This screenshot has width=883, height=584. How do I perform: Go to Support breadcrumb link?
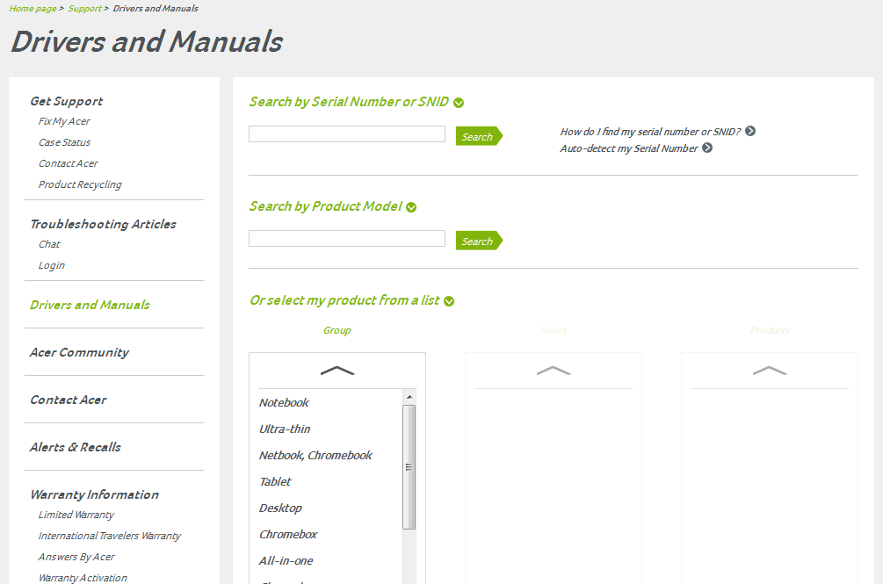(x=85, y=9)
